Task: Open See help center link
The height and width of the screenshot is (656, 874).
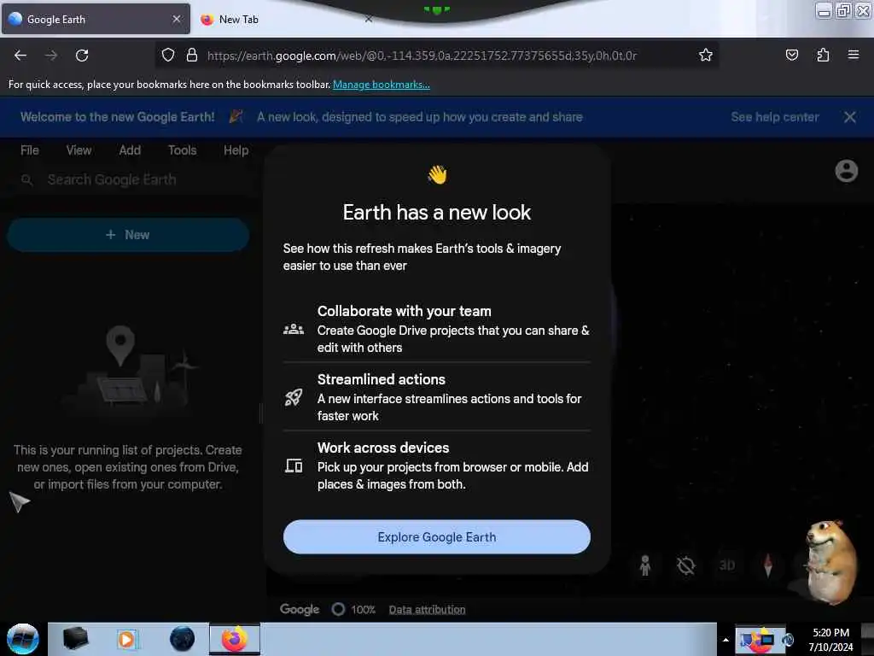Action: coord(775,117)
